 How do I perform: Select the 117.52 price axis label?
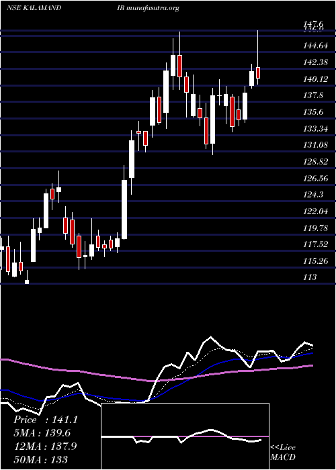point(316,244)
